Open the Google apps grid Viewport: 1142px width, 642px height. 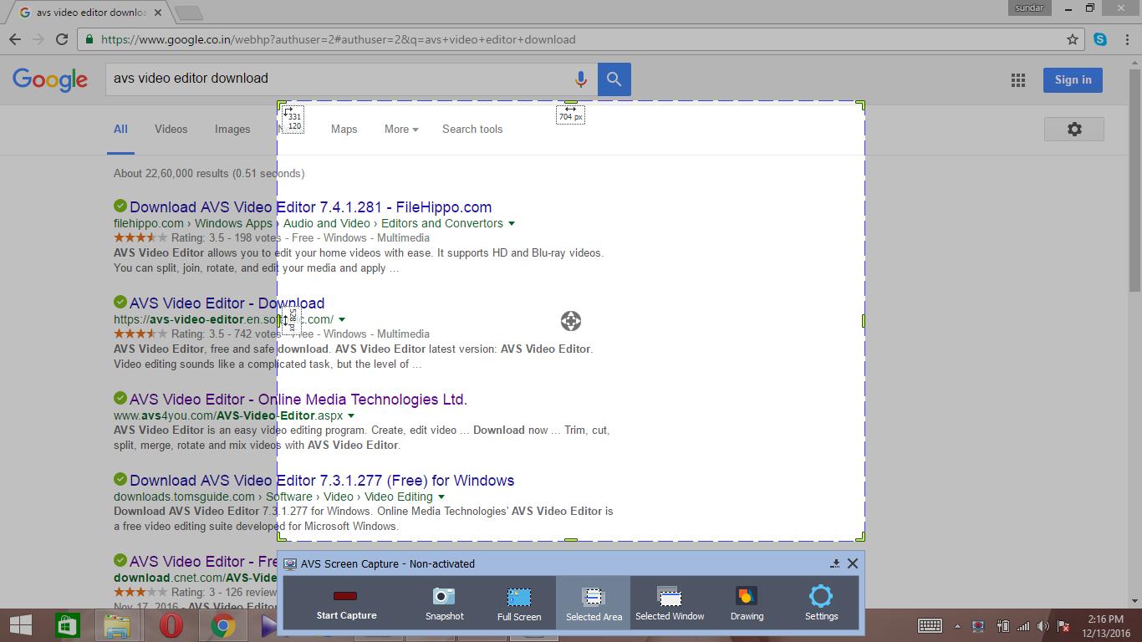[x=1017, y=80]
